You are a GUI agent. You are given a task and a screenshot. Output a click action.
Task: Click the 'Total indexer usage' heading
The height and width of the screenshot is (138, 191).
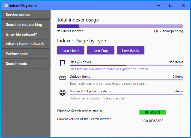[78, 20]
